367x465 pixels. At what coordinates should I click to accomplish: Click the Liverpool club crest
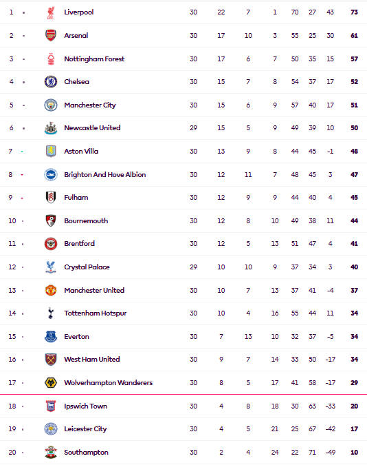(x=51, y=12)
